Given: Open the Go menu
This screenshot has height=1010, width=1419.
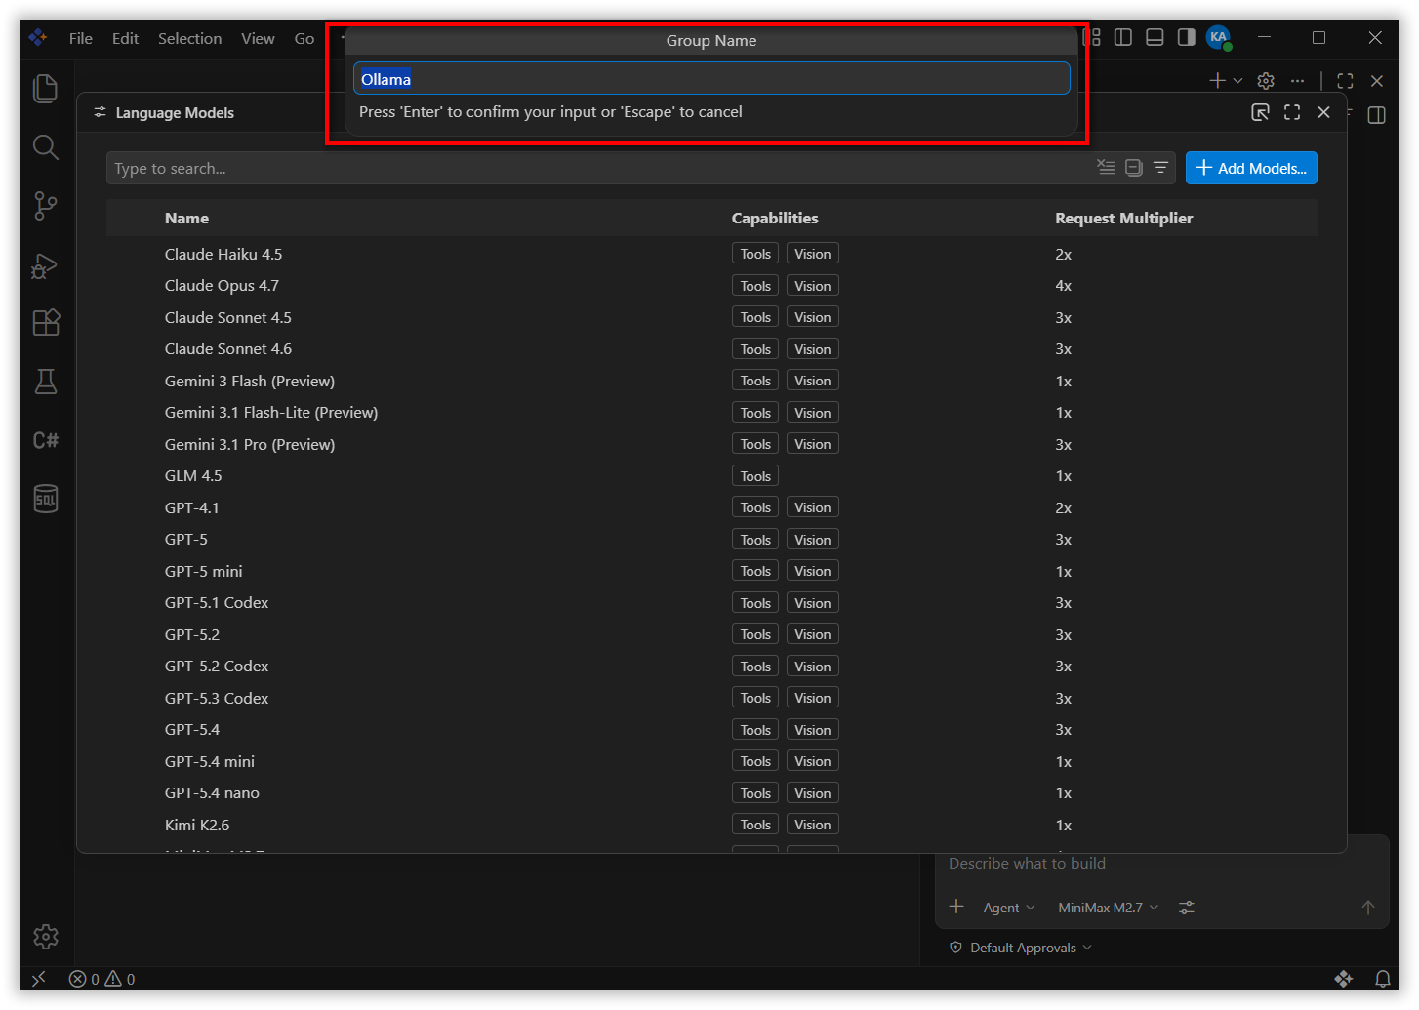Looking at the screenshot, I should click(x=304, y=38).
